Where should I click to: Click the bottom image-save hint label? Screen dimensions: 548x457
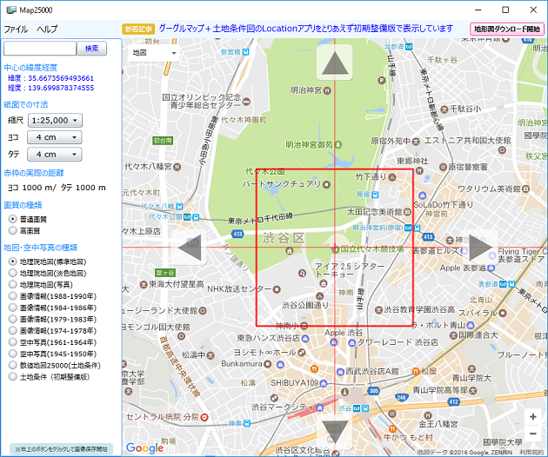(62, 449)
